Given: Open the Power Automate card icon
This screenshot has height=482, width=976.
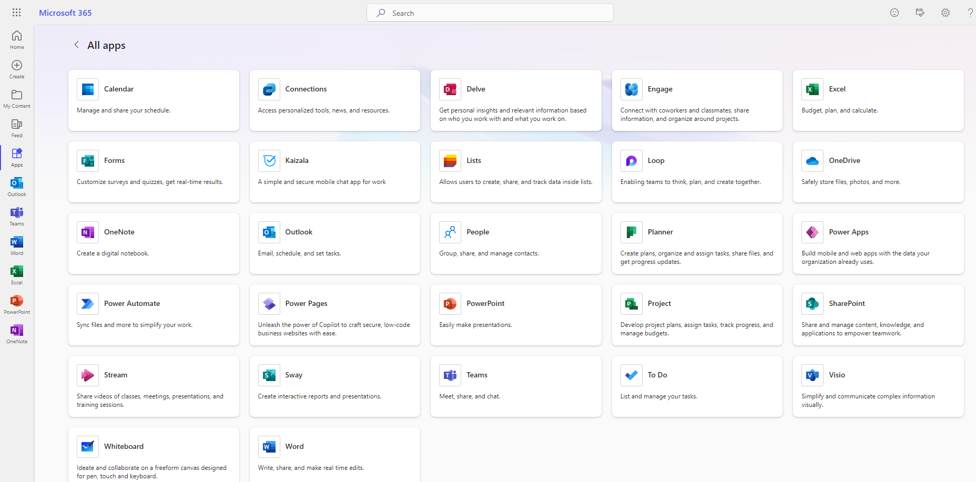Looking at the screenshot, I should tap(88, 303).
